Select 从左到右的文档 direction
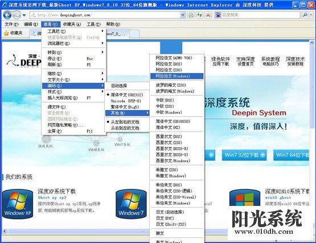The width and height of the screenshot is (316, 243). [x=127, y=122]
